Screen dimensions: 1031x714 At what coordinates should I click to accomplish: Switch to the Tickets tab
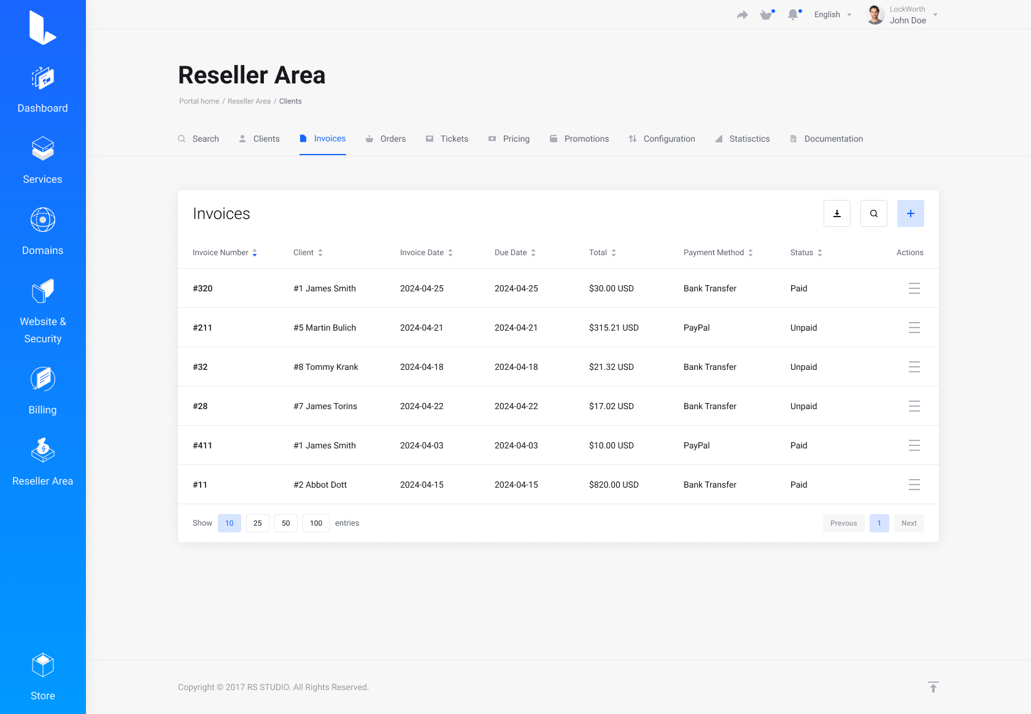[x=447, y=139]
